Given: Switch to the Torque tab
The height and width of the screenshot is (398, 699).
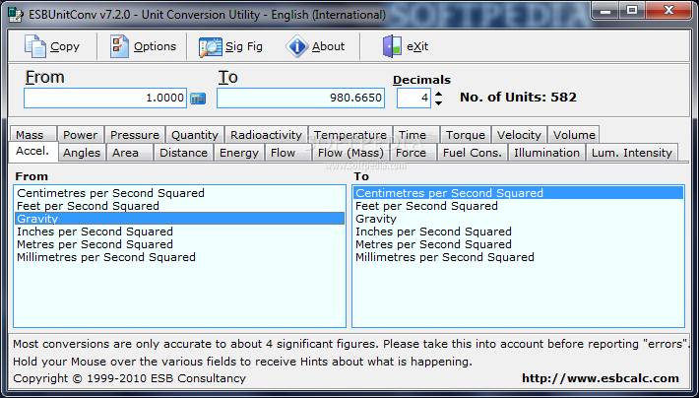Looking at the screenshot, I should 466,135.
